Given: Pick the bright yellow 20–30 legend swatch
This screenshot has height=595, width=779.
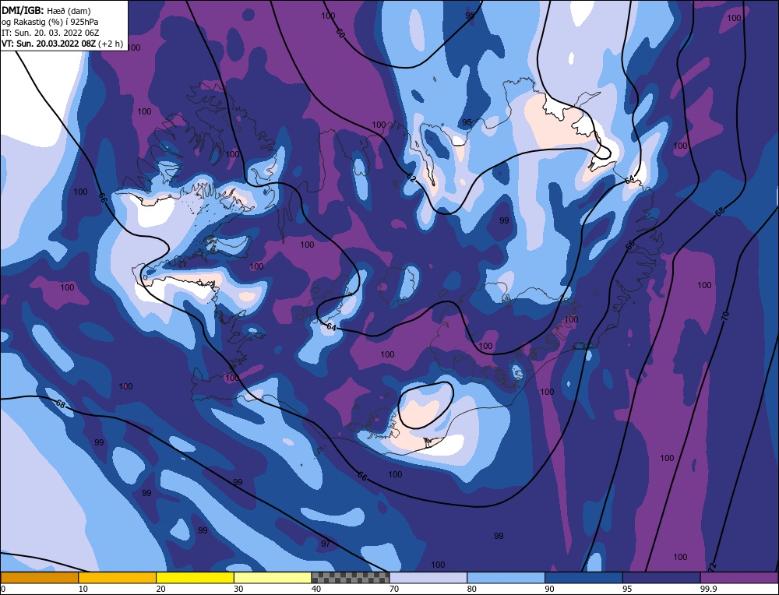Looking at the screenshot, I should point(195,578).
